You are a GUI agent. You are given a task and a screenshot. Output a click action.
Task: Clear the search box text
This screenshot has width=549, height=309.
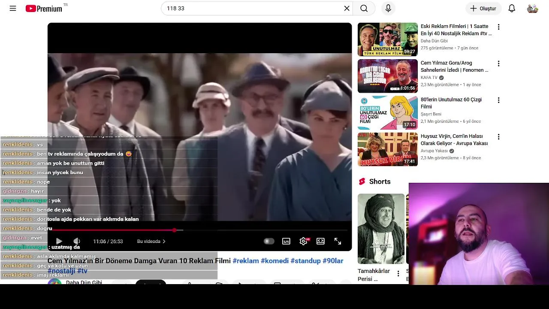(x=347, y=9)
